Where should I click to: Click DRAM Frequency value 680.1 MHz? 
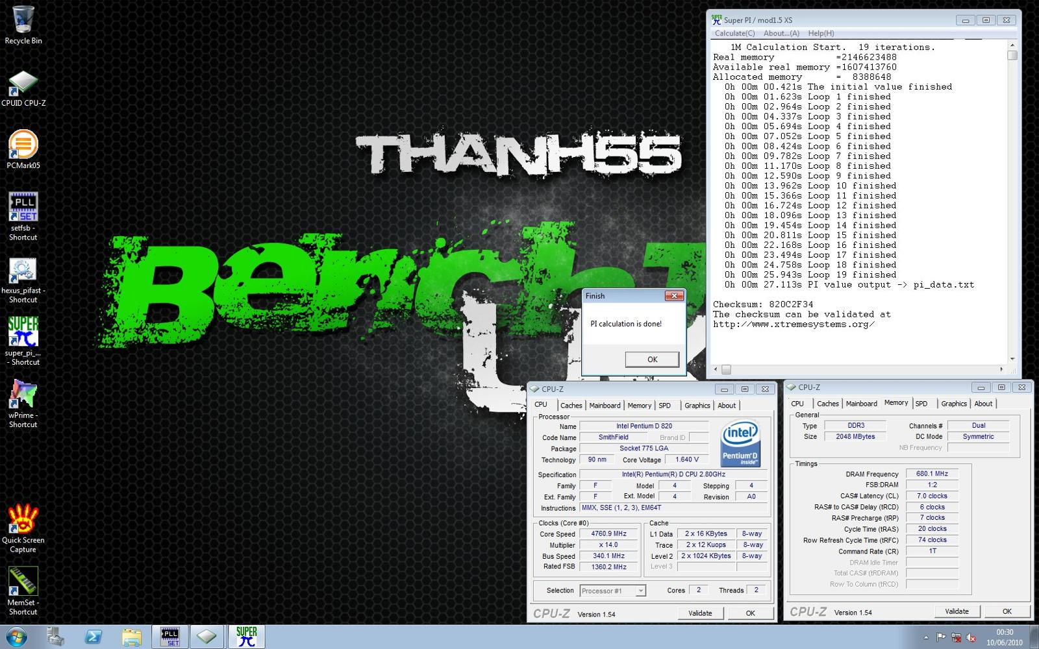pos(932,474)
